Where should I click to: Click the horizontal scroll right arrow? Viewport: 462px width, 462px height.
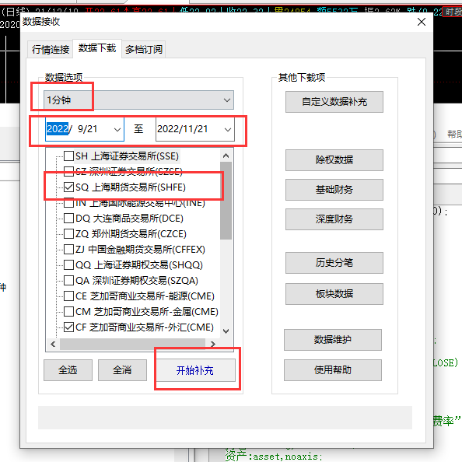213,344
